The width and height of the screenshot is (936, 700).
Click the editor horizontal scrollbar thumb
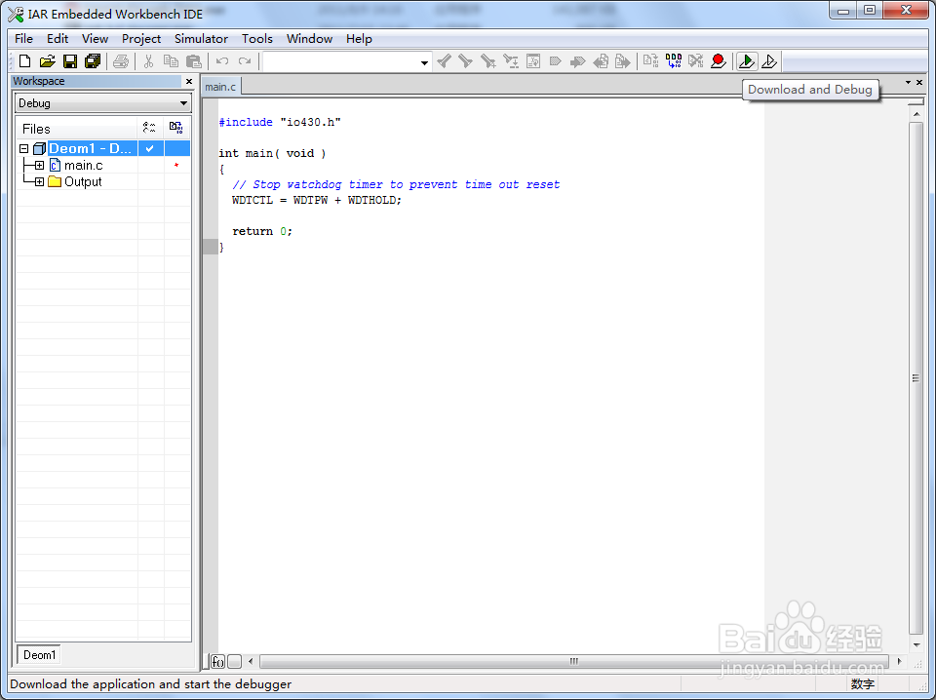(x=573, y=661)
